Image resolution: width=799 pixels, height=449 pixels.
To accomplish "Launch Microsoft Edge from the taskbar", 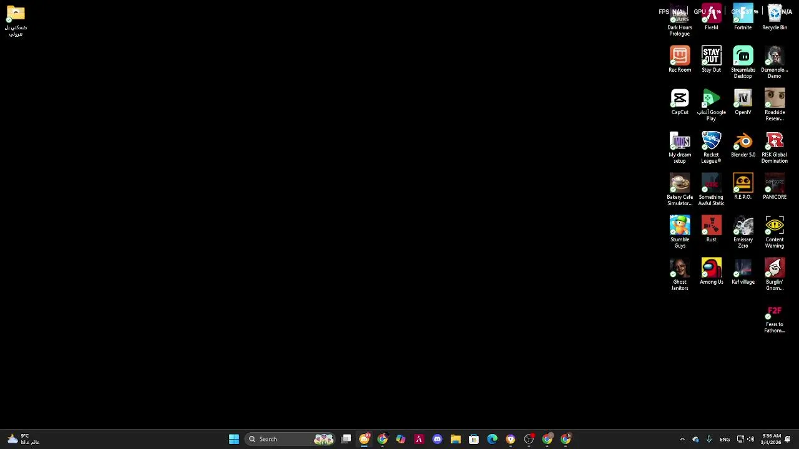I will 492,439.
